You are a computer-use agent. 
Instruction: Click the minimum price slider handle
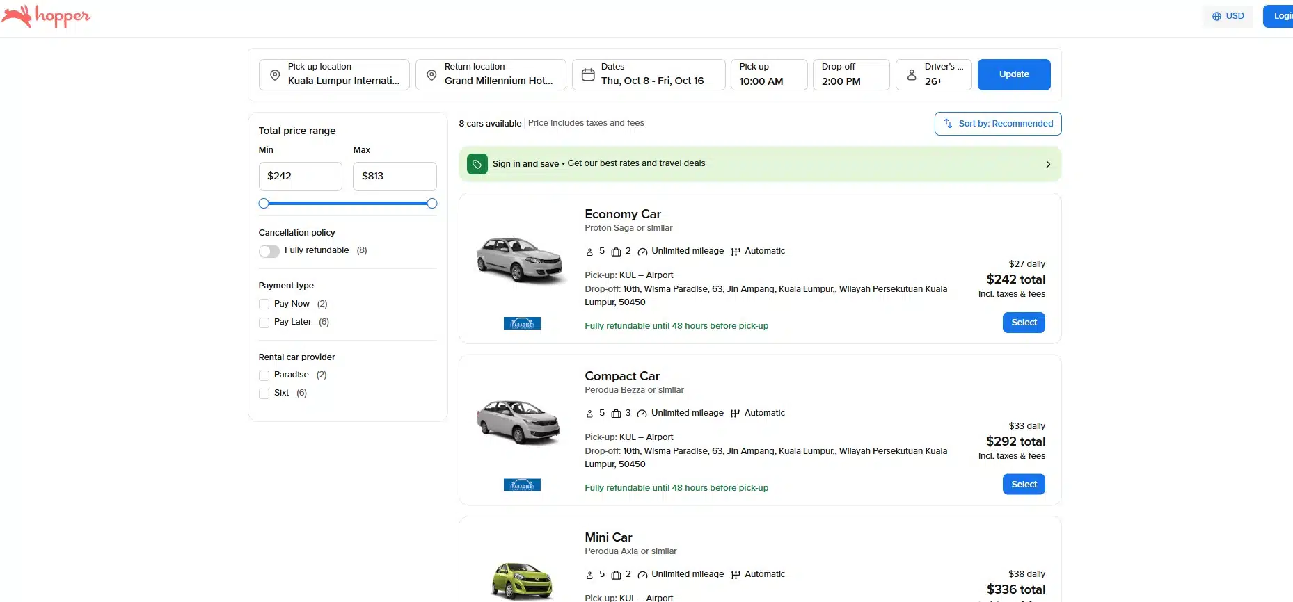click(264, 204)
